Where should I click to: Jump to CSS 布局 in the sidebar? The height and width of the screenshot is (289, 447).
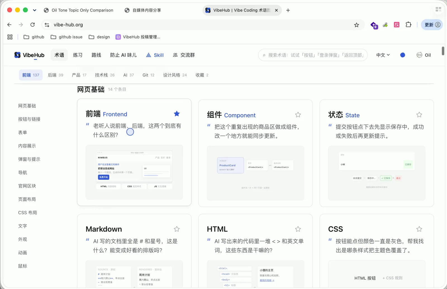(x=28, y=213)
